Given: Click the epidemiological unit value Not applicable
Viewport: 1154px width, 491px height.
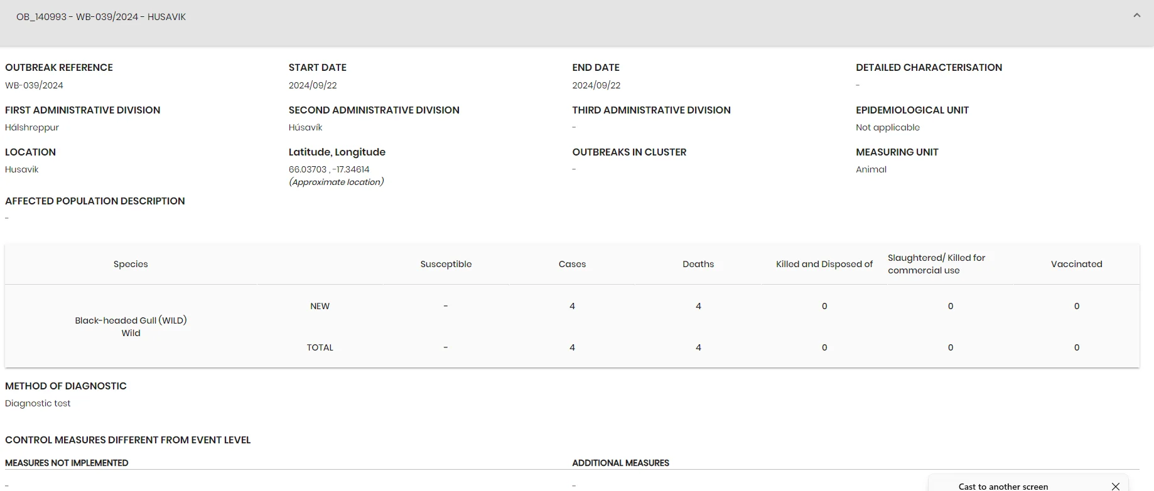Looking at the screenshot, I should click(887, 127).
